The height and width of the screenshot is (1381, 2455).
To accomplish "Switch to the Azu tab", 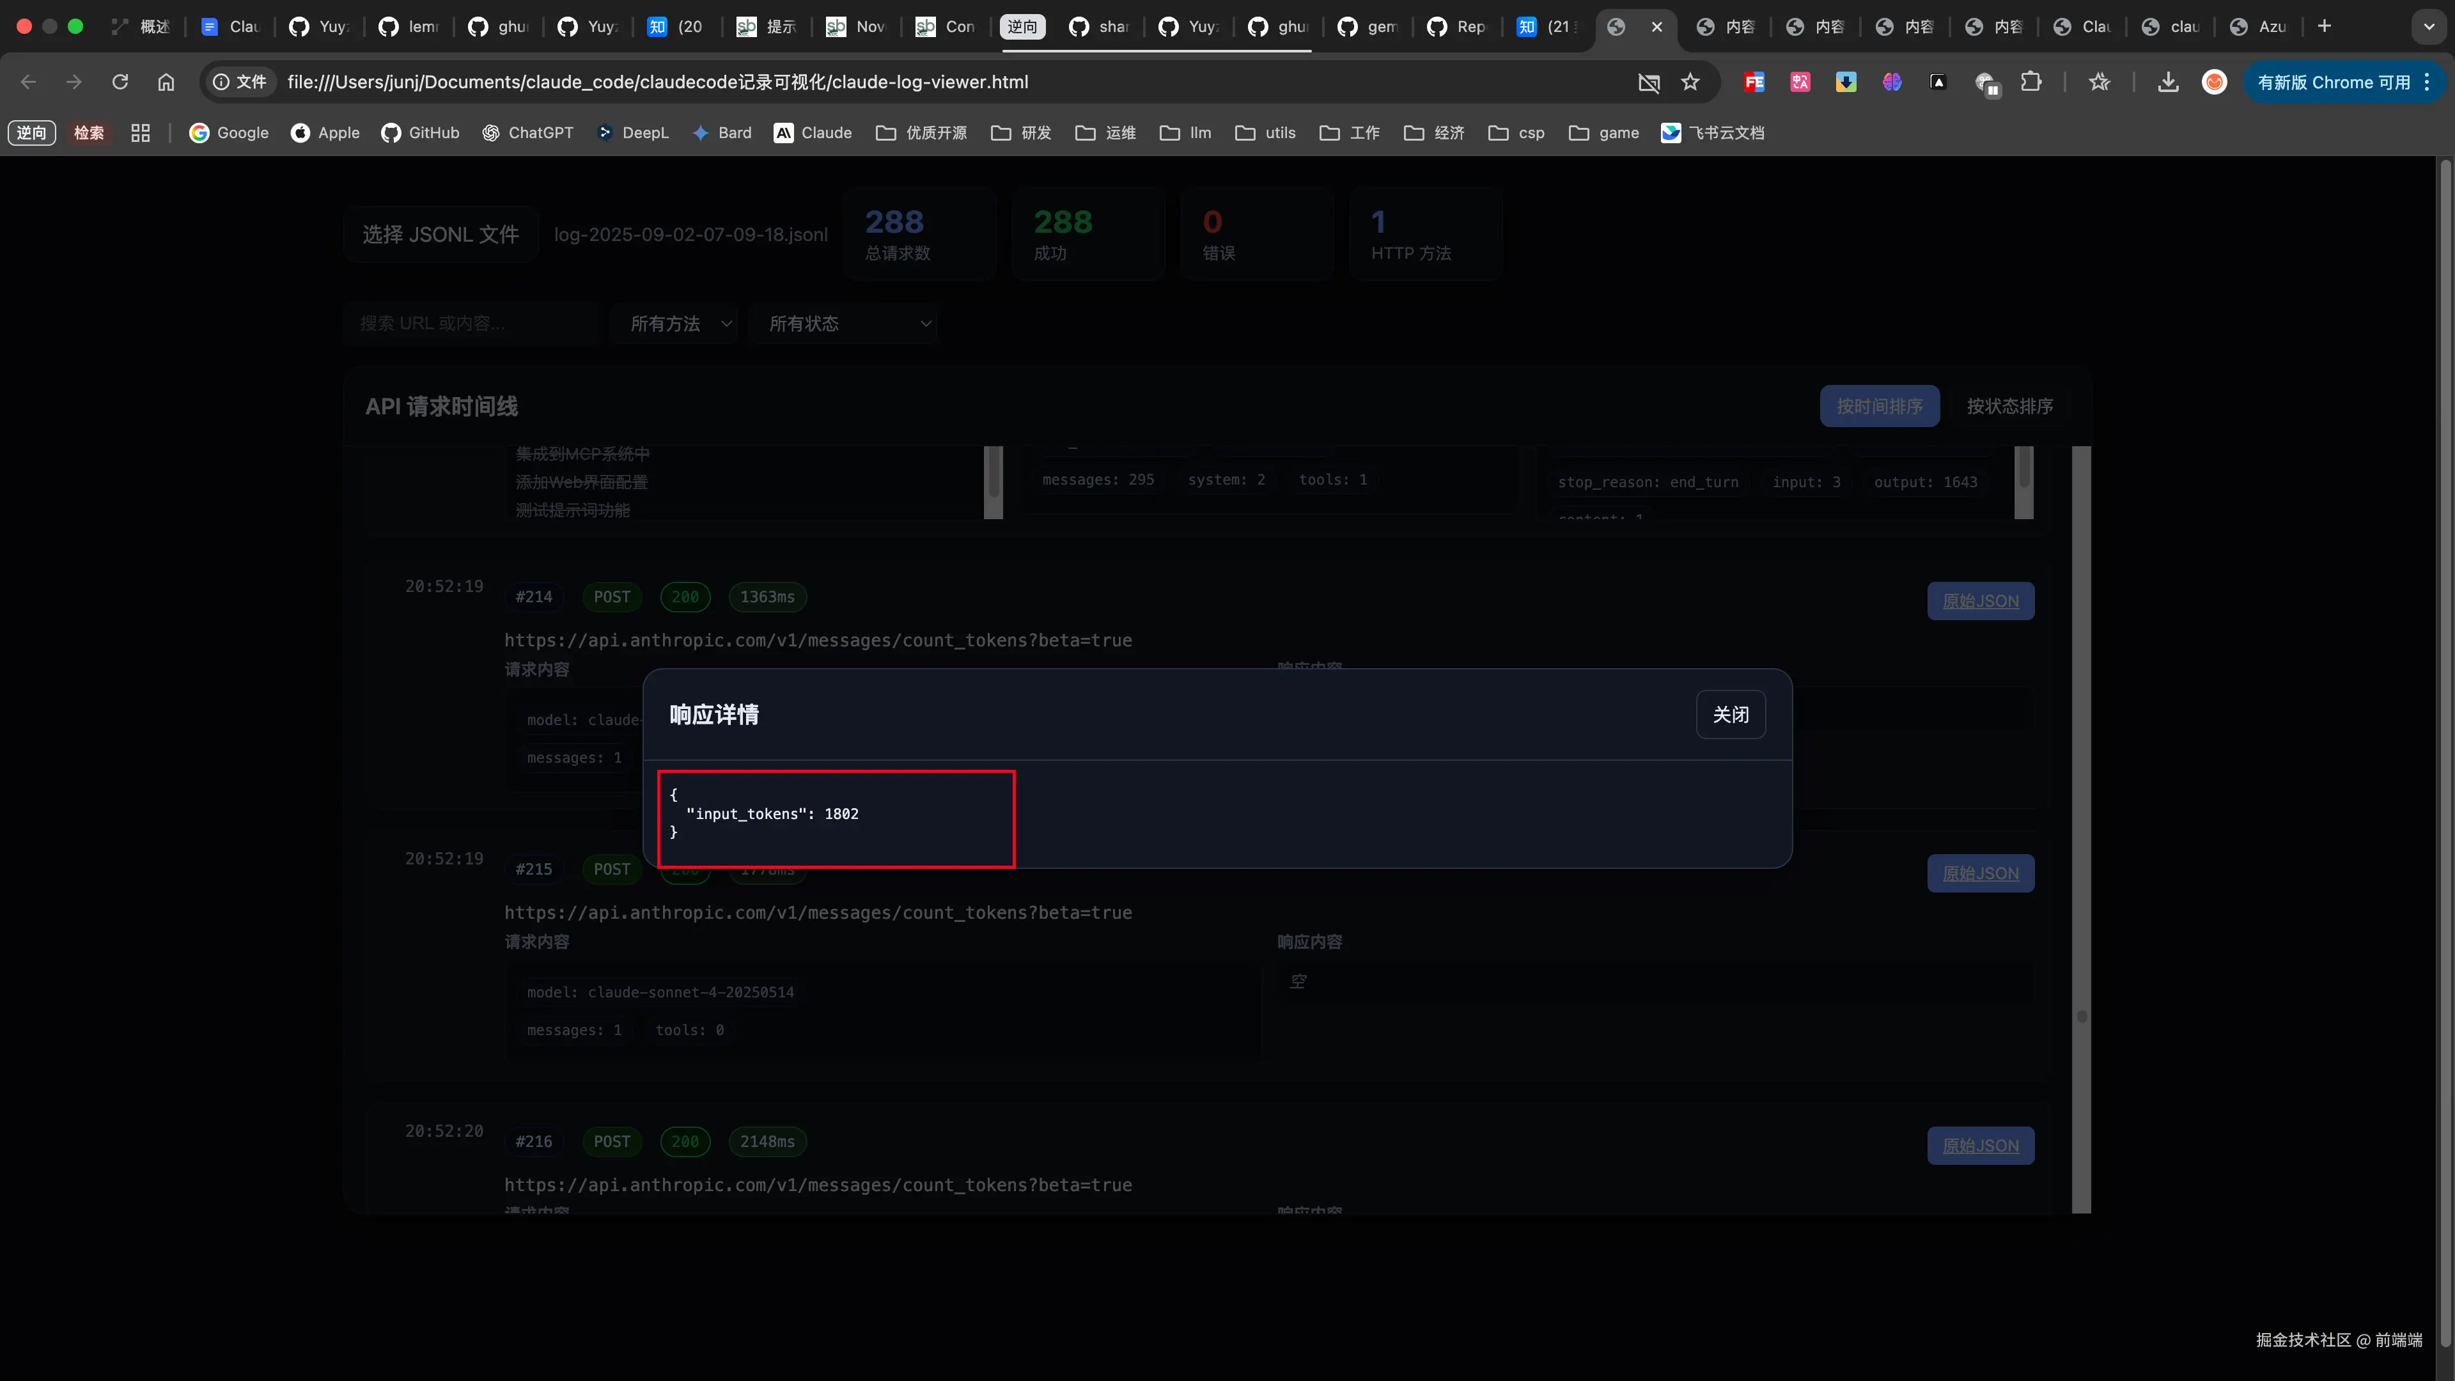I will pos(2259,27).
